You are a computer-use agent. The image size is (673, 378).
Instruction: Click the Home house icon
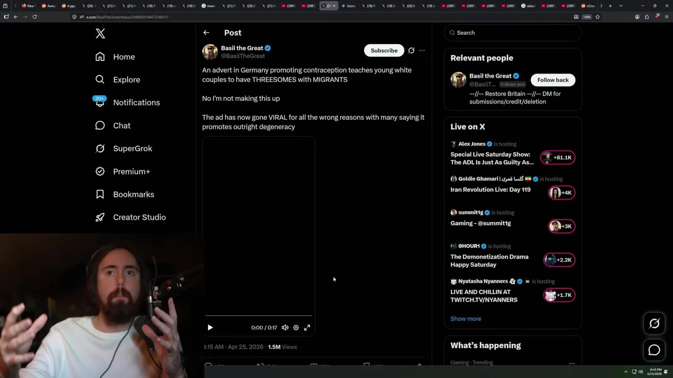click(100, 57)
